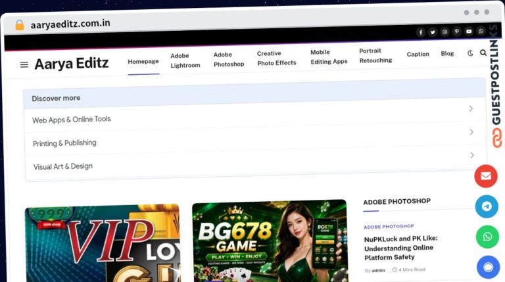
Task: Open the Adobe Photoshop menu item
Action: tap(229, 60)
